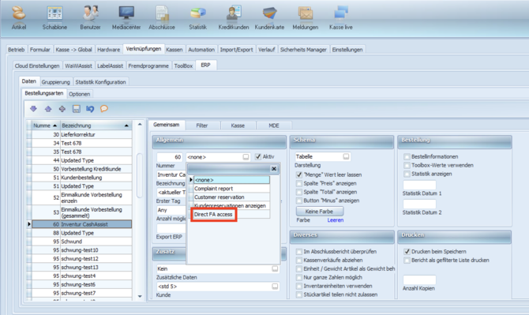The width and height of the screenshot is (529, 315).
Task: Select <none> in the dropdown list
Action: pos(231,180)
